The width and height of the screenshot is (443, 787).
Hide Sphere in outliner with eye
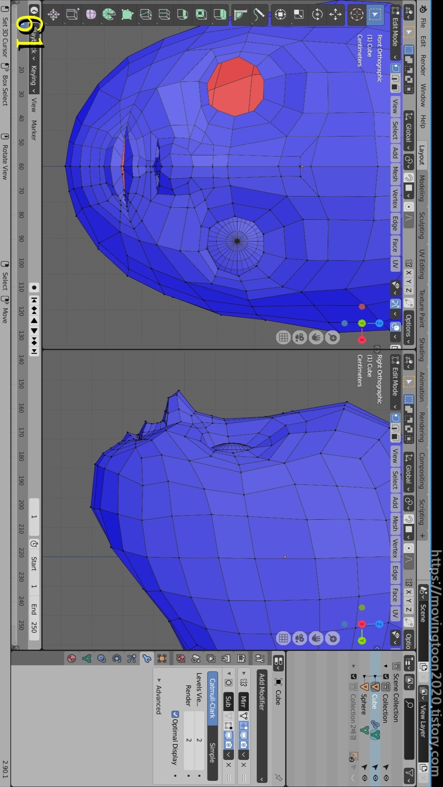365,778
